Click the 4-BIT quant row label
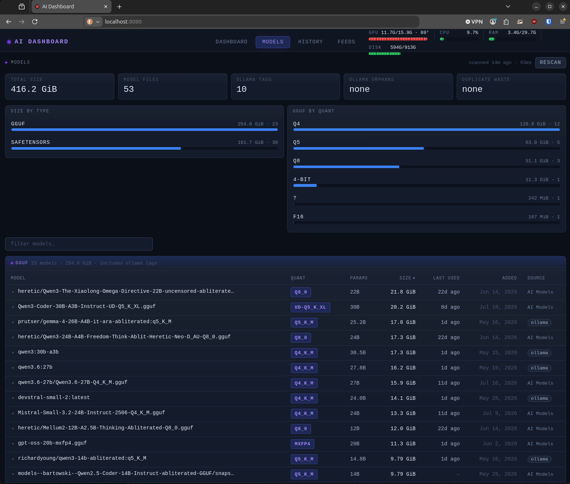Screen dimensions: 570x484 (x=302, y=180)
